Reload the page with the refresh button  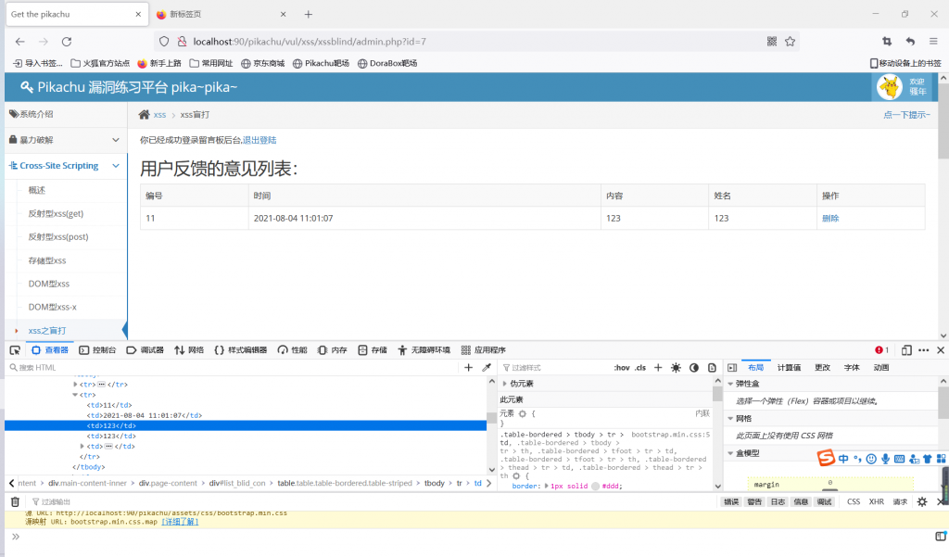coord(67,42)
